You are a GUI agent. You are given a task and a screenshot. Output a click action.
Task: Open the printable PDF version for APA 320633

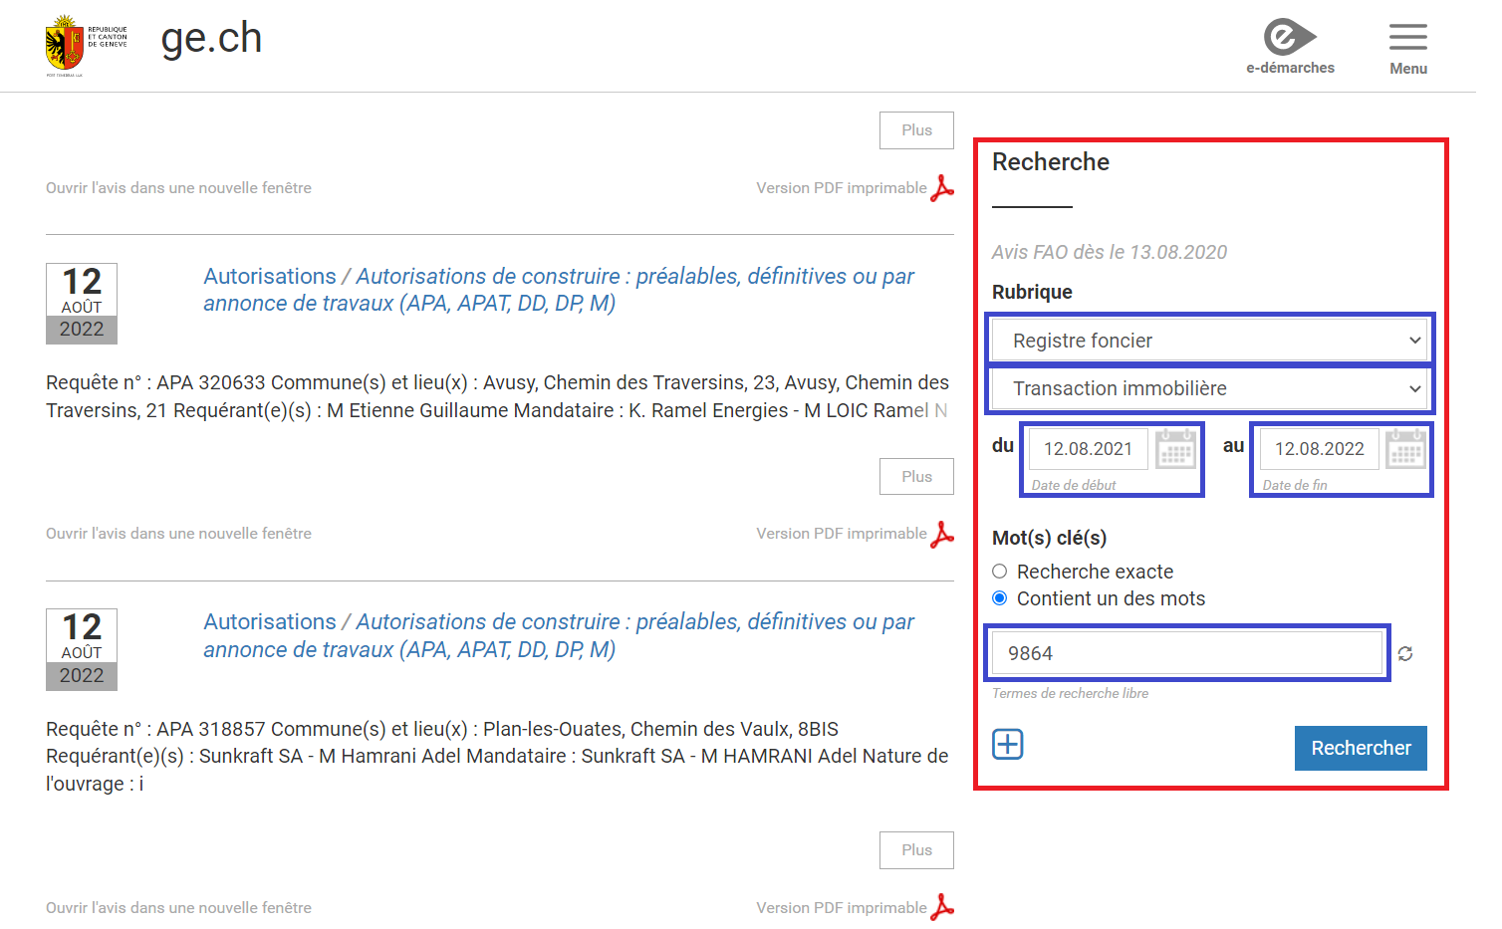[842, 534]
